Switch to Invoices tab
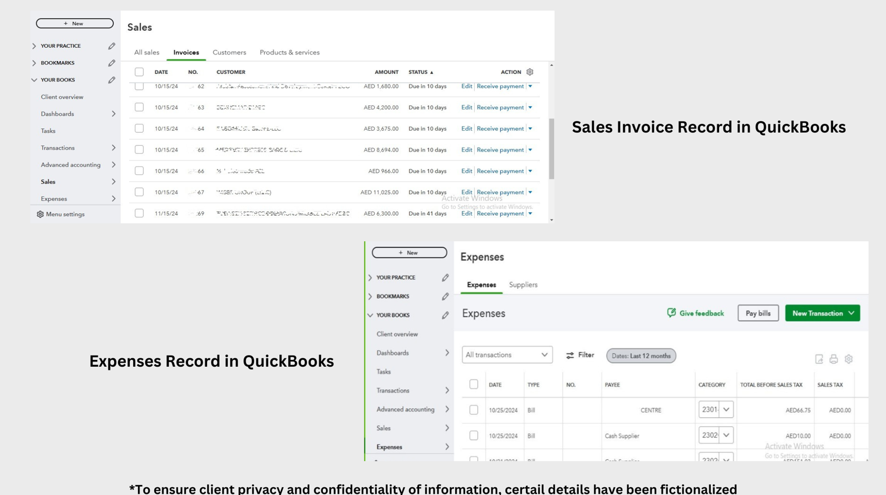The width and height of the screenshot is (886, 495). 186,52
